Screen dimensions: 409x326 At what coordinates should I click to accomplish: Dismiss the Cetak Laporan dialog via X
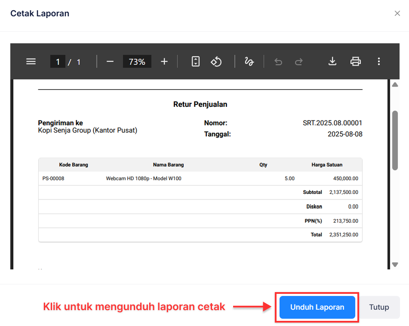pos(397,13)
